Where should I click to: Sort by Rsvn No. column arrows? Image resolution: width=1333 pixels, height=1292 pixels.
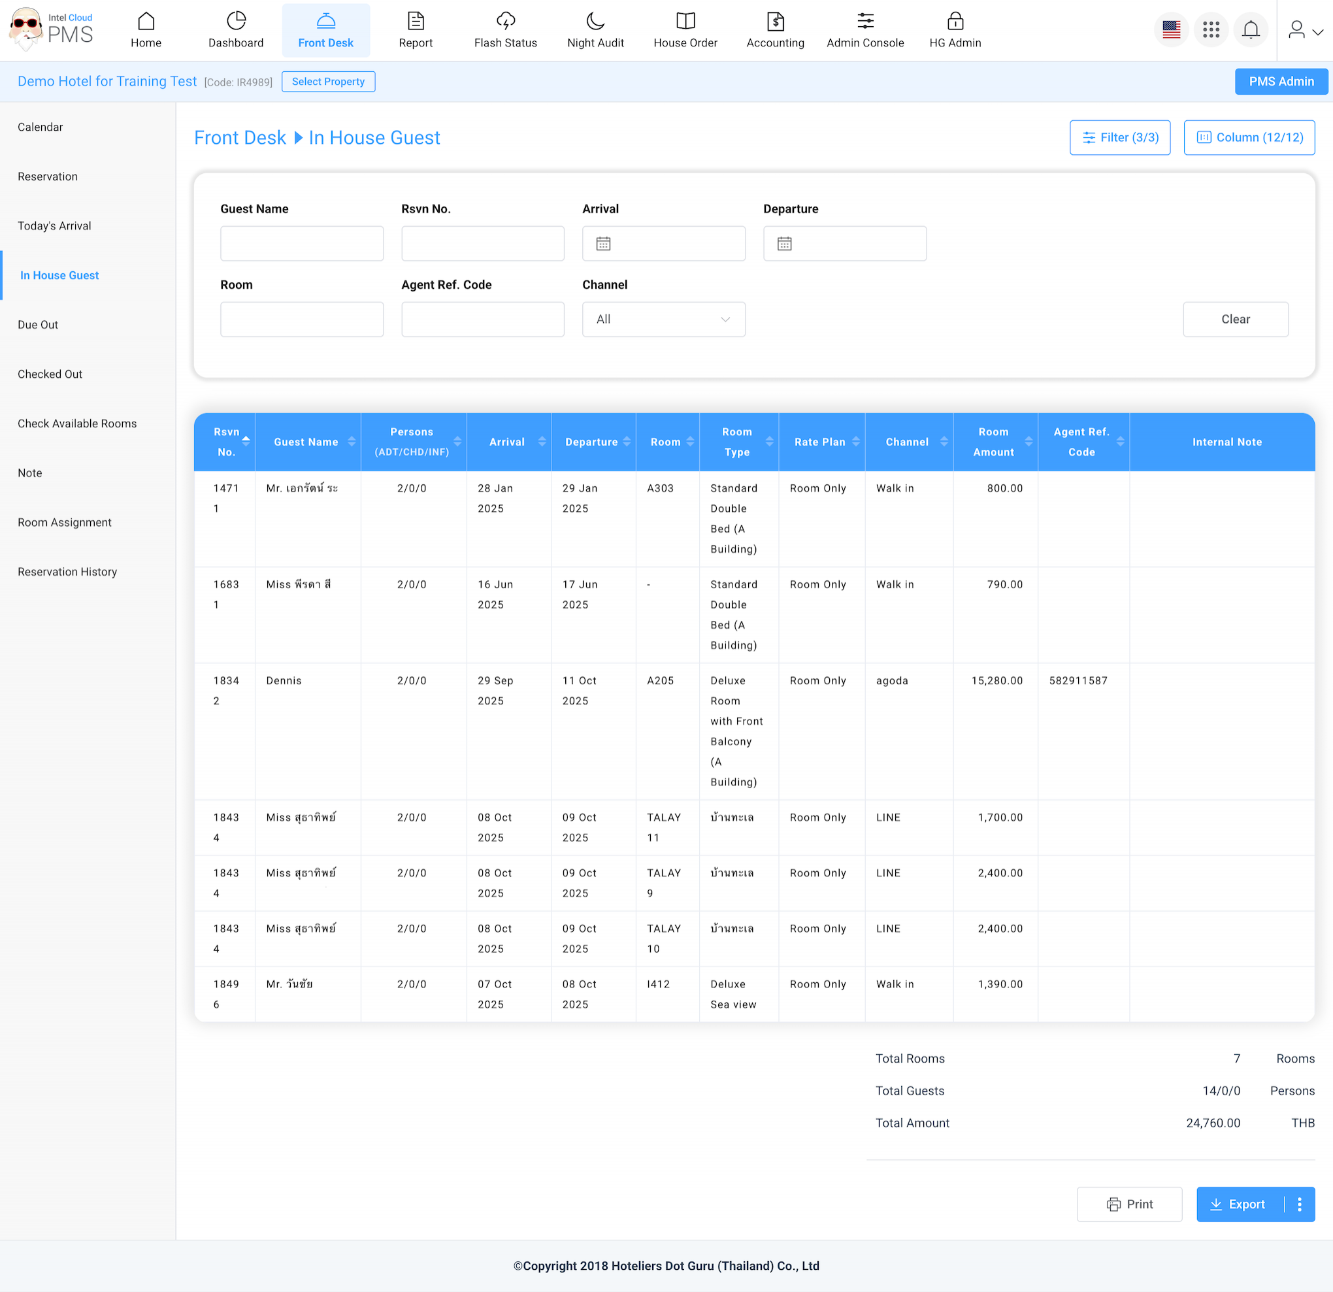[x=246, y=442]
